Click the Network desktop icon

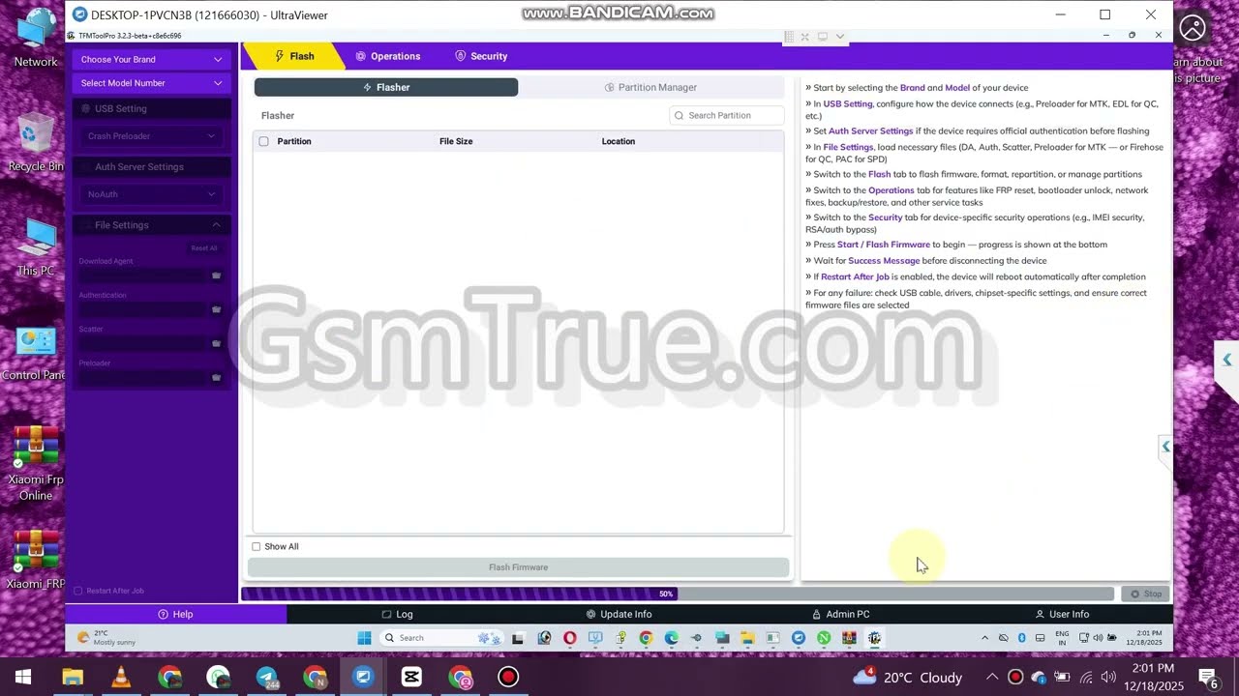pyautogui.click(x=36, y=39)
